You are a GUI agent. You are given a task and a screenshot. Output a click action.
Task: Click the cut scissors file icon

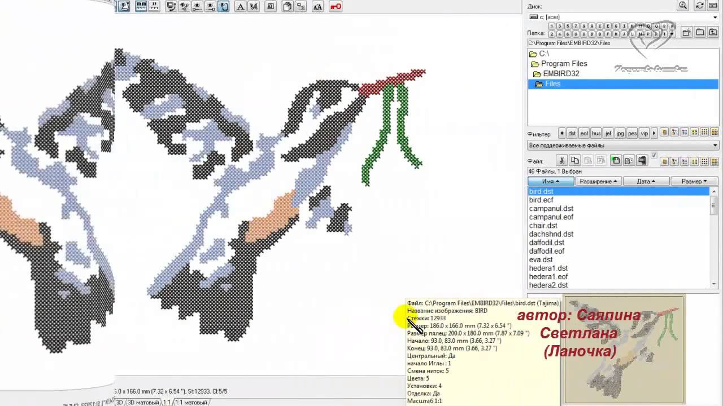point(561,161)
